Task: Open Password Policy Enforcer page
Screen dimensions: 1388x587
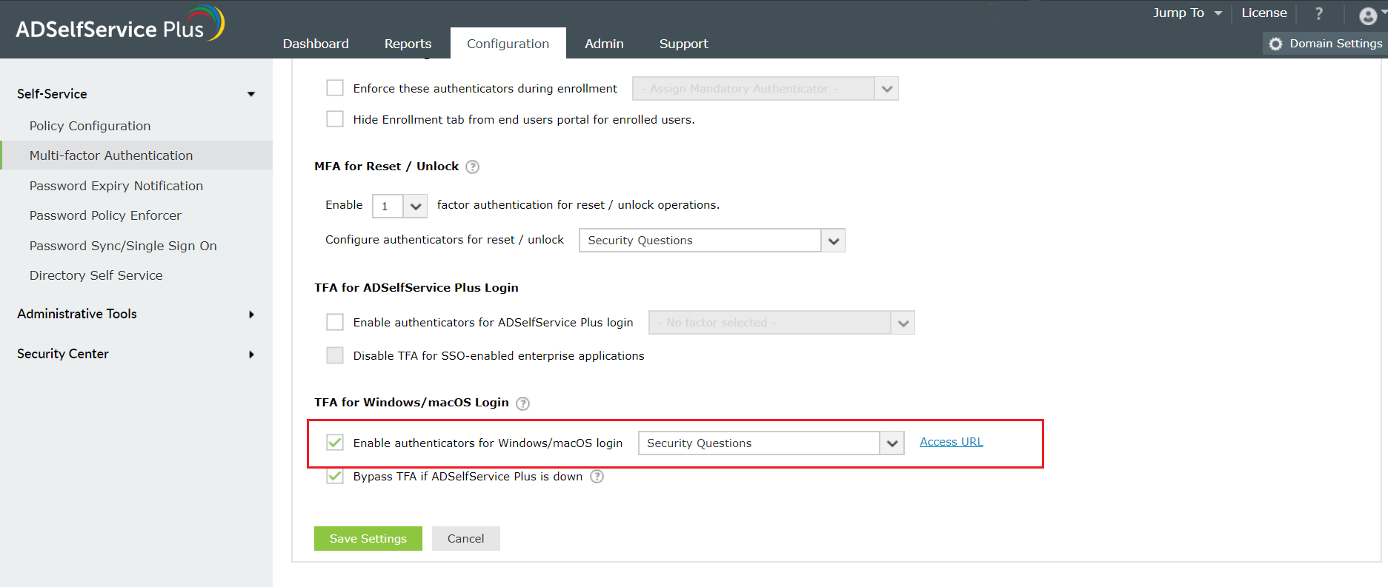Action: 105,215
